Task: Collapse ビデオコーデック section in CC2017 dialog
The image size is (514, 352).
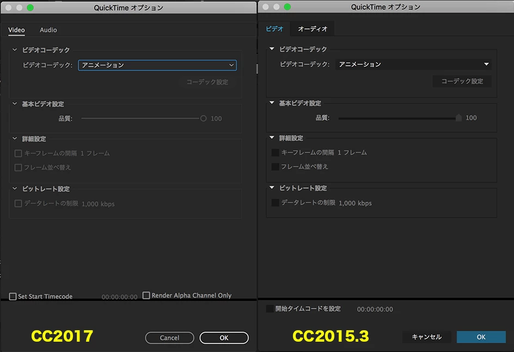Action: (x=15, y=50)
